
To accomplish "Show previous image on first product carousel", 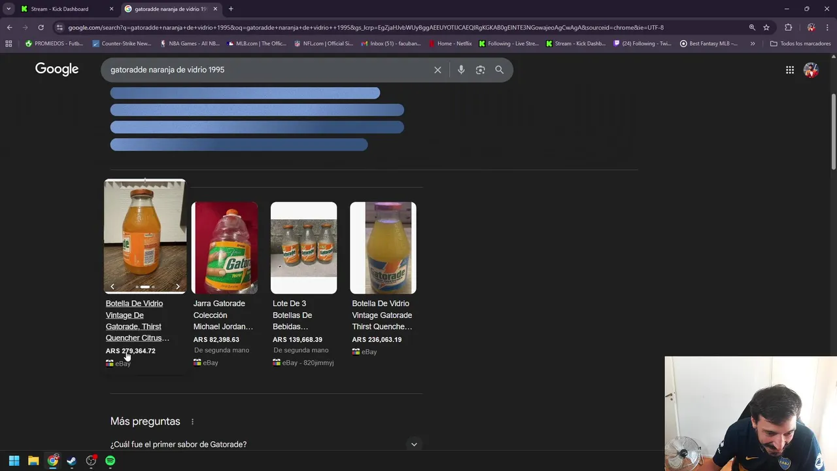I will point(112,287).
